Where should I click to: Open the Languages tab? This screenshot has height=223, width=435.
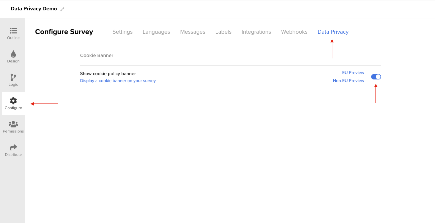click(x=156, y=32)
